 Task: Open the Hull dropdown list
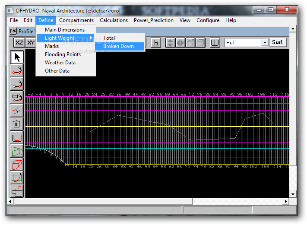265,42
